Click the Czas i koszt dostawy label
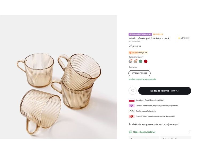Viewport: 203px width, 152px height. point(144,132)
